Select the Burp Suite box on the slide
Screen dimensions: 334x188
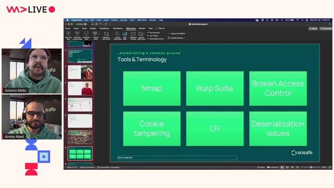click(214, 88)
